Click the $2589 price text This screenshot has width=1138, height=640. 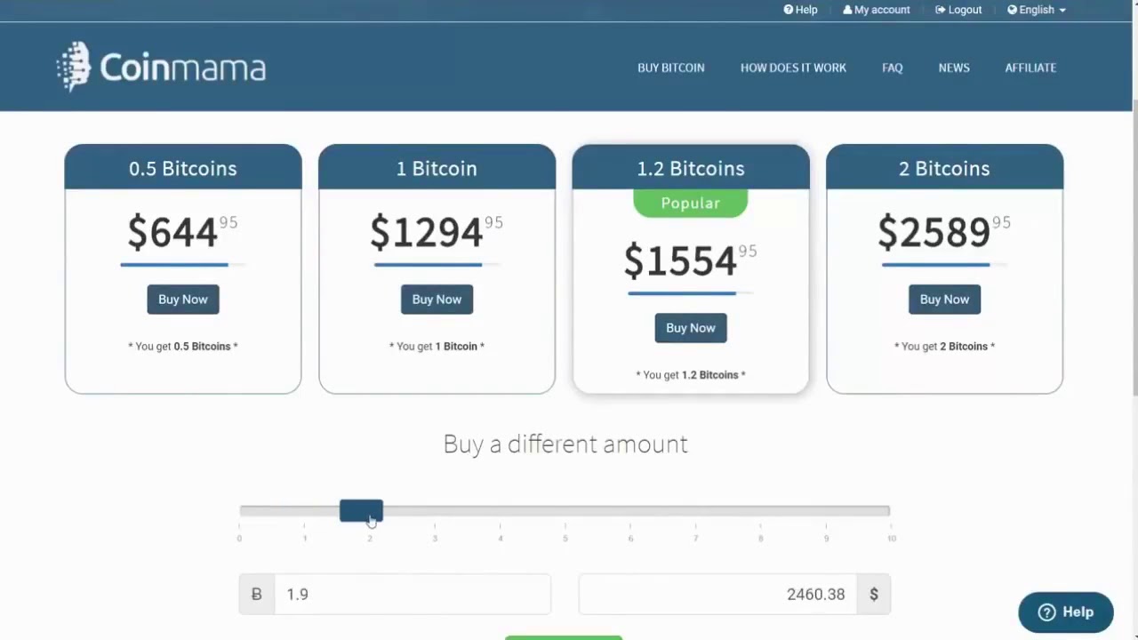click(944, 232)
